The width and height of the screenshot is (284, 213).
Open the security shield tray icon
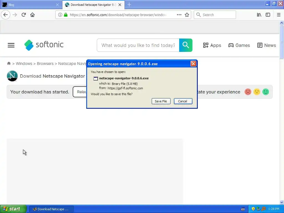pyautogui.click(x=253, y=209)
